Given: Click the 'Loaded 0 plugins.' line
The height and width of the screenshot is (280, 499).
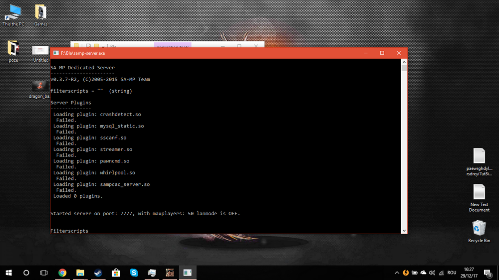Looking at the screenshot, I should [x=78, y=196].
